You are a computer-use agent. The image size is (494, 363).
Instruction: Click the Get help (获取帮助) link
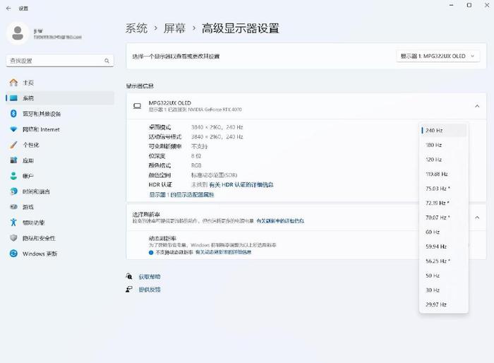tap(150, 277)
